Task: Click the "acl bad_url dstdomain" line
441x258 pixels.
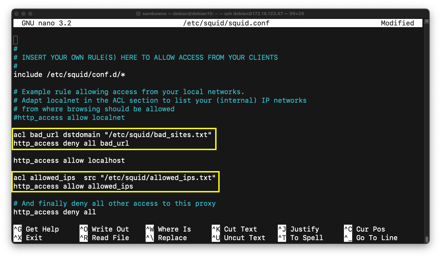Action: 113,135
